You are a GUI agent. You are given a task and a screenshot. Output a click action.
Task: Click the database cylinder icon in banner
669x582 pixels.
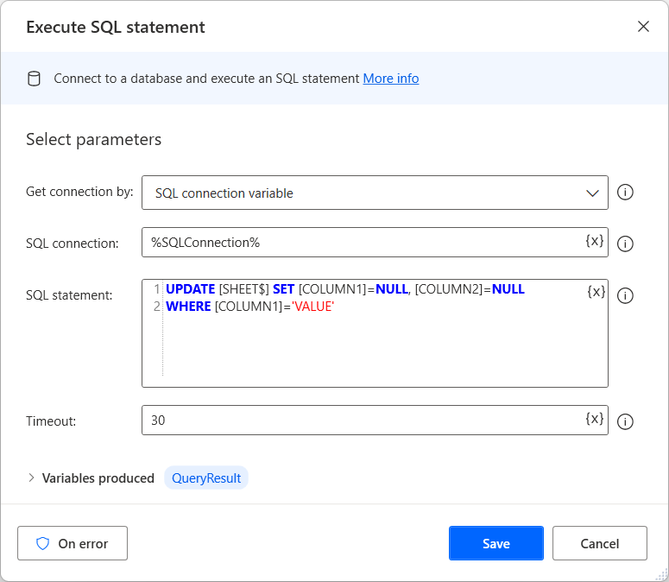[x=34, y=79]
